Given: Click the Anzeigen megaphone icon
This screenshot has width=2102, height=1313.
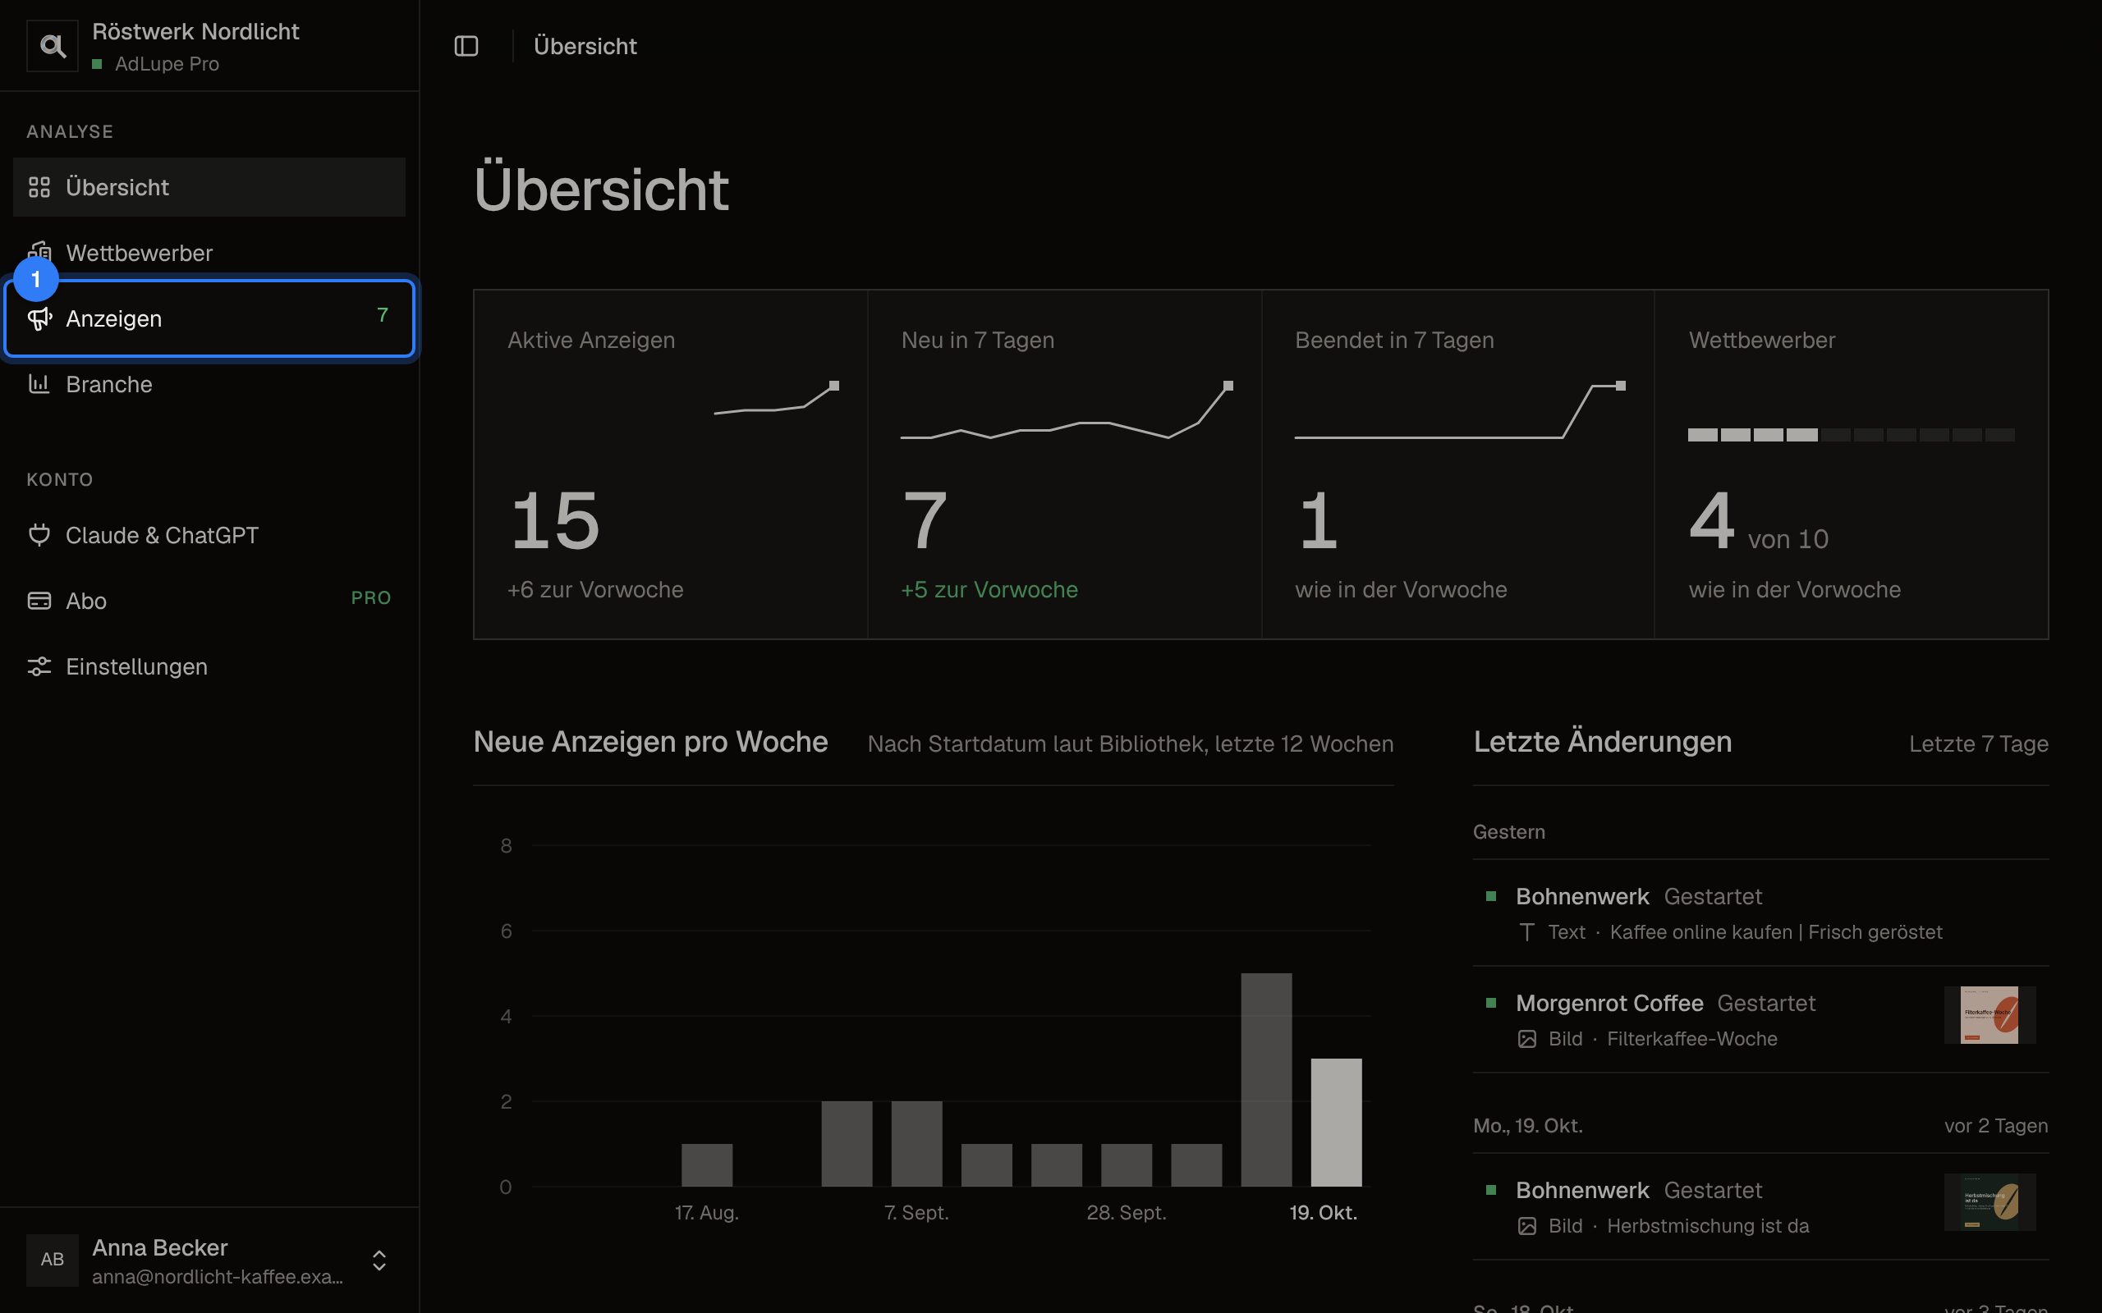Looking at the screenshot, I should (39, 318).
